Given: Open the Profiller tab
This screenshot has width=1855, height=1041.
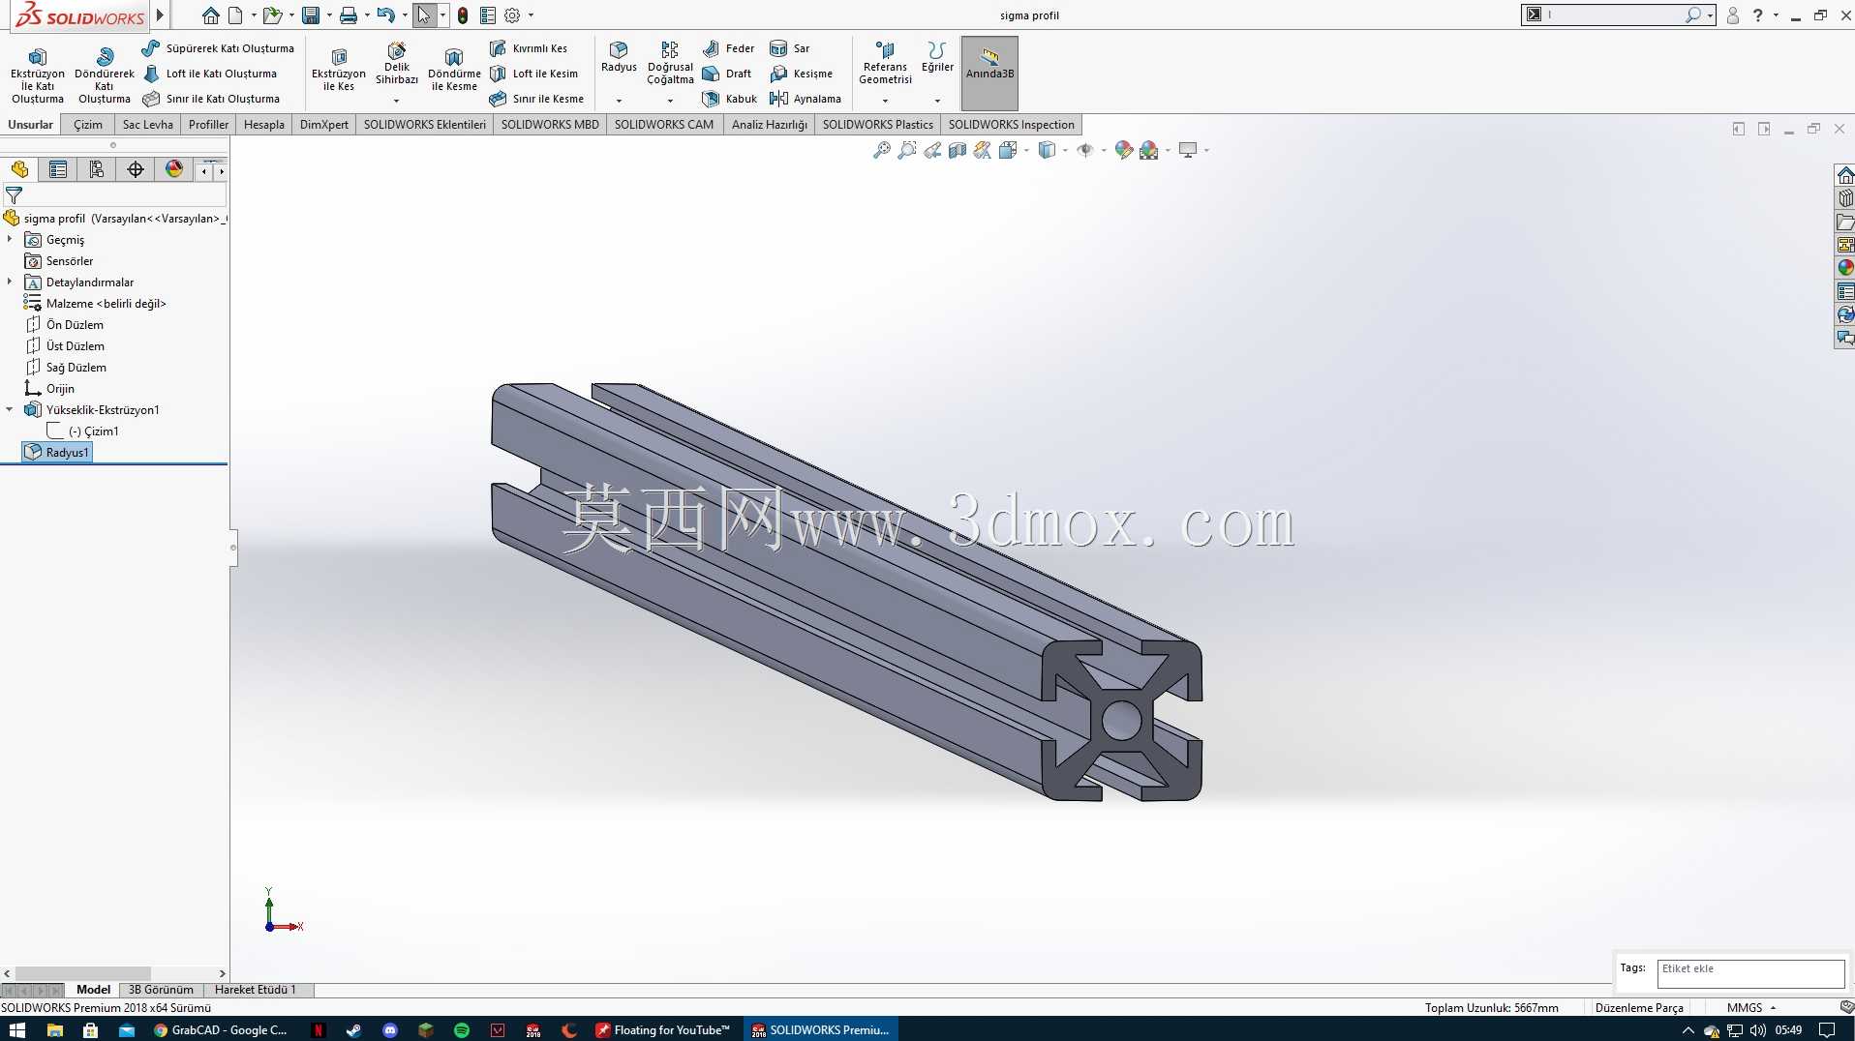Looking at the screenshot, I should click(208, 125).
